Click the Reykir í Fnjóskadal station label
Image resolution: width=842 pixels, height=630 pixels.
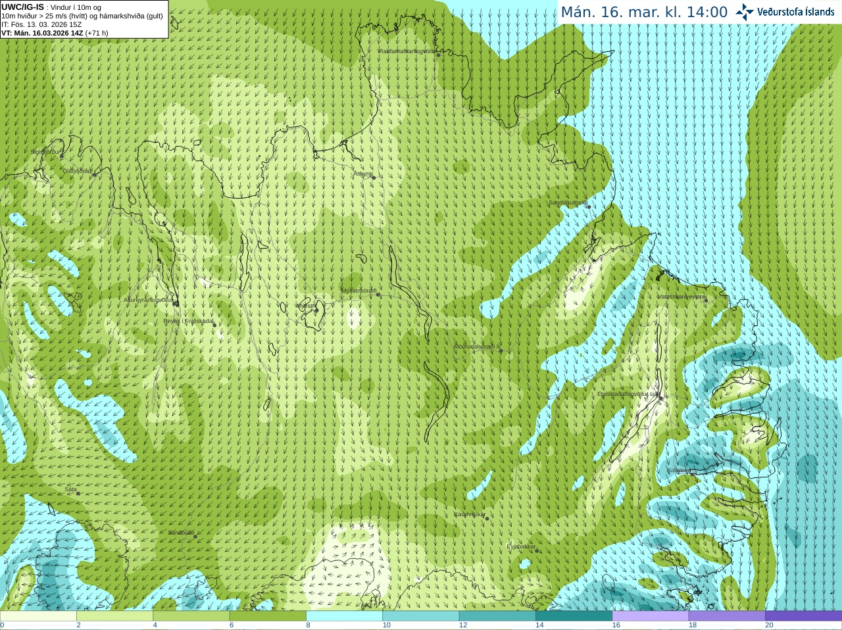coord(188,321)
